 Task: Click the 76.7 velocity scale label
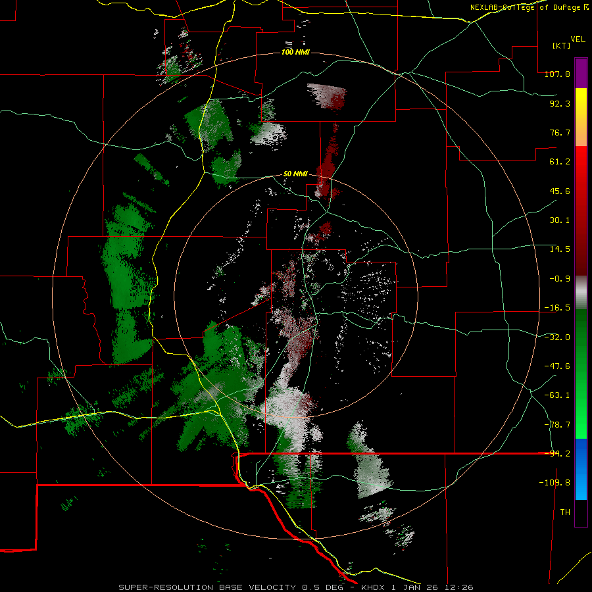(x=560, y=132)
